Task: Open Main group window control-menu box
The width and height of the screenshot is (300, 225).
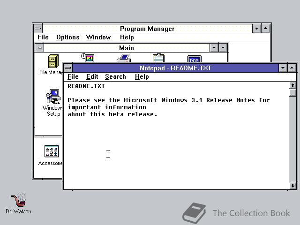Action: 39,48
